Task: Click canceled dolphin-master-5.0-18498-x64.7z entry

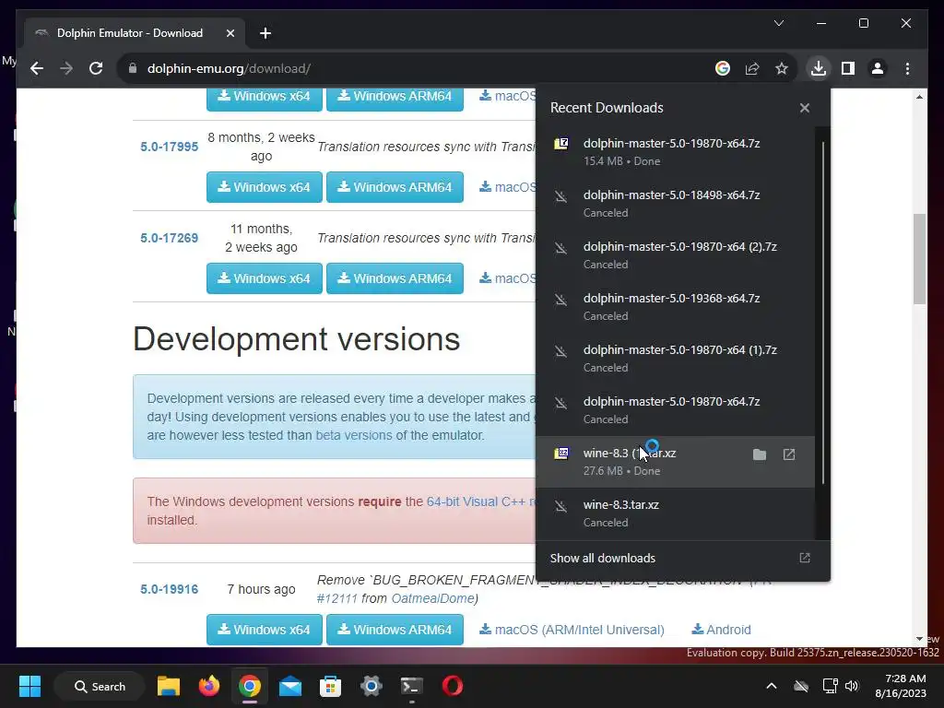Action: 674,204
